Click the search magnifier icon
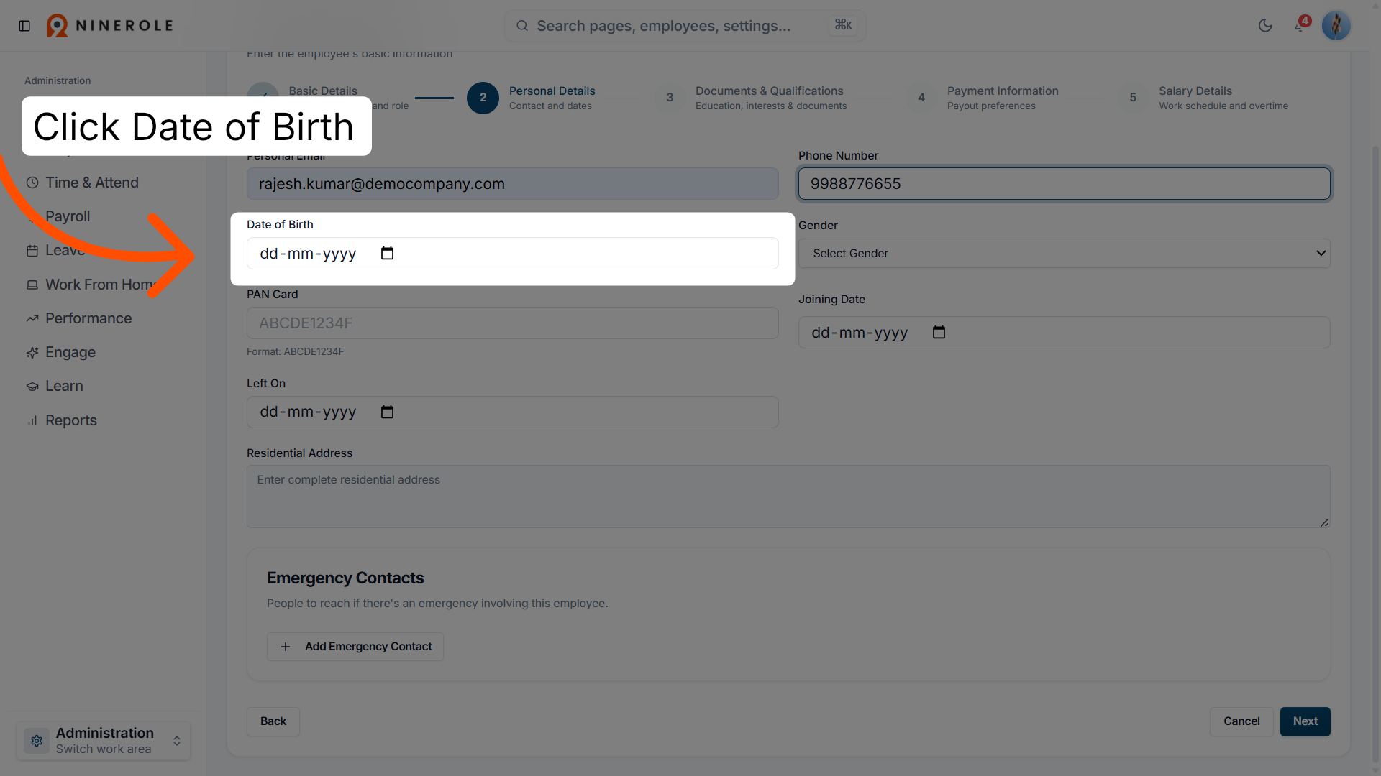 pyautogui.click(x=522, y=26)
